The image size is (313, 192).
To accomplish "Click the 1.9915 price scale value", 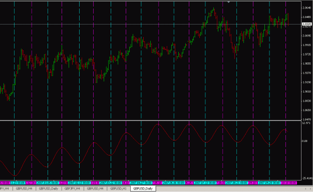I will (x=306, y=45).
